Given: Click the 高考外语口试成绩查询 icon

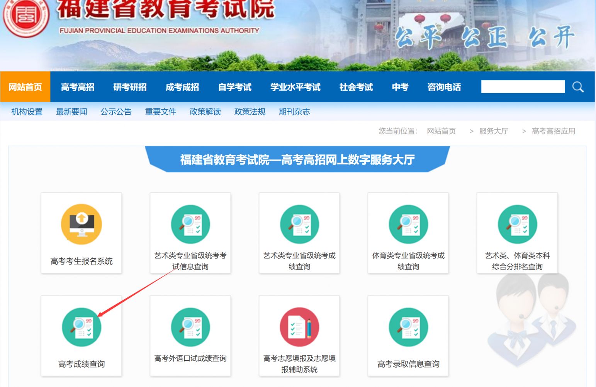Looking at the screenshot, I should click(x=190, y=327).
